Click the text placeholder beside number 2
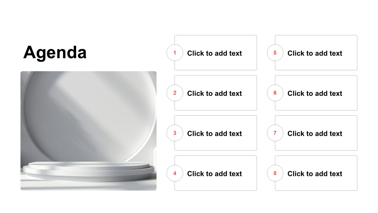 click(216, 93)
